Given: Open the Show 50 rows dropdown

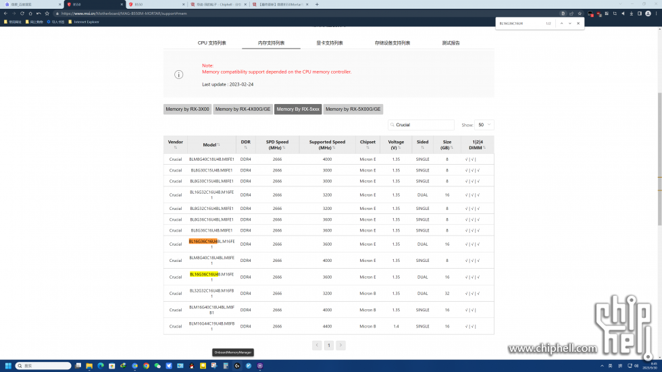Looking at the screenshot, I should click(x=484, y=125).
